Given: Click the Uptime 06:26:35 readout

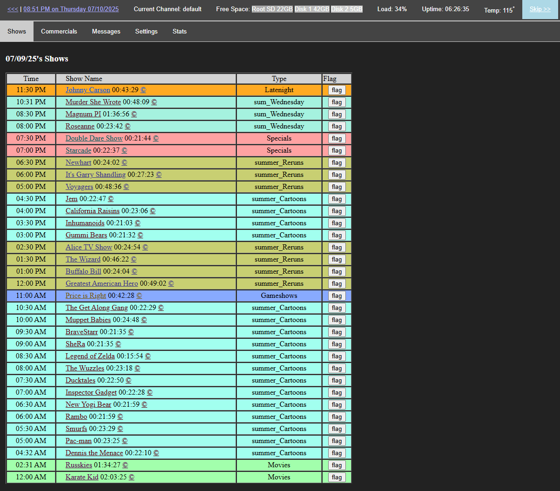Looking at the screenshot, I should [445, 9].
